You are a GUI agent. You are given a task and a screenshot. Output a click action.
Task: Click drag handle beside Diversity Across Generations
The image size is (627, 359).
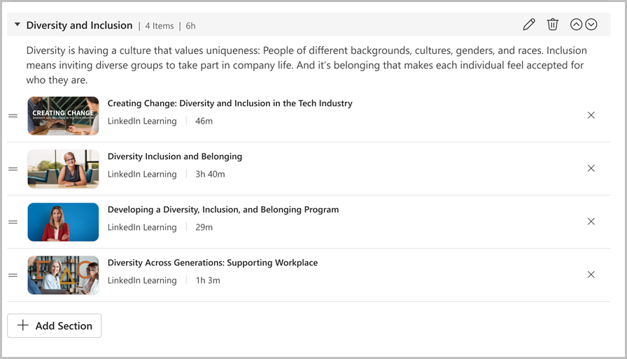click(x=13, y=275)
